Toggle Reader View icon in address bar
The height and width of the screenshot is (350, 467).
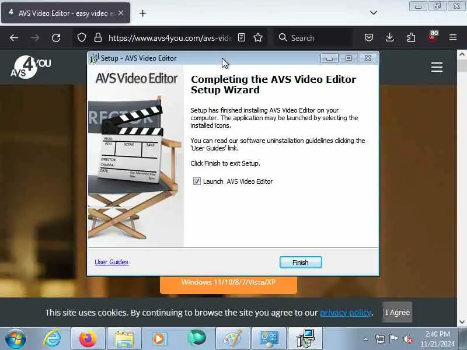[x=242, y=38]
